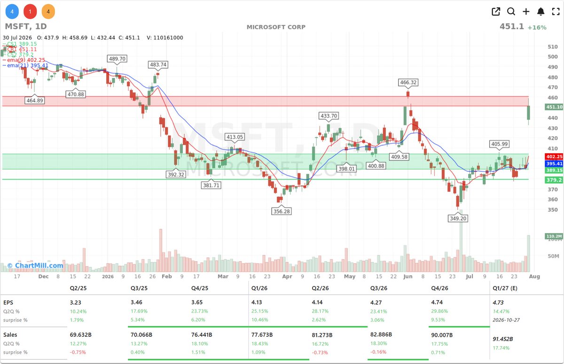
Task: Click the 433.70 pivot high label
Action: click(x=329, y=116)
